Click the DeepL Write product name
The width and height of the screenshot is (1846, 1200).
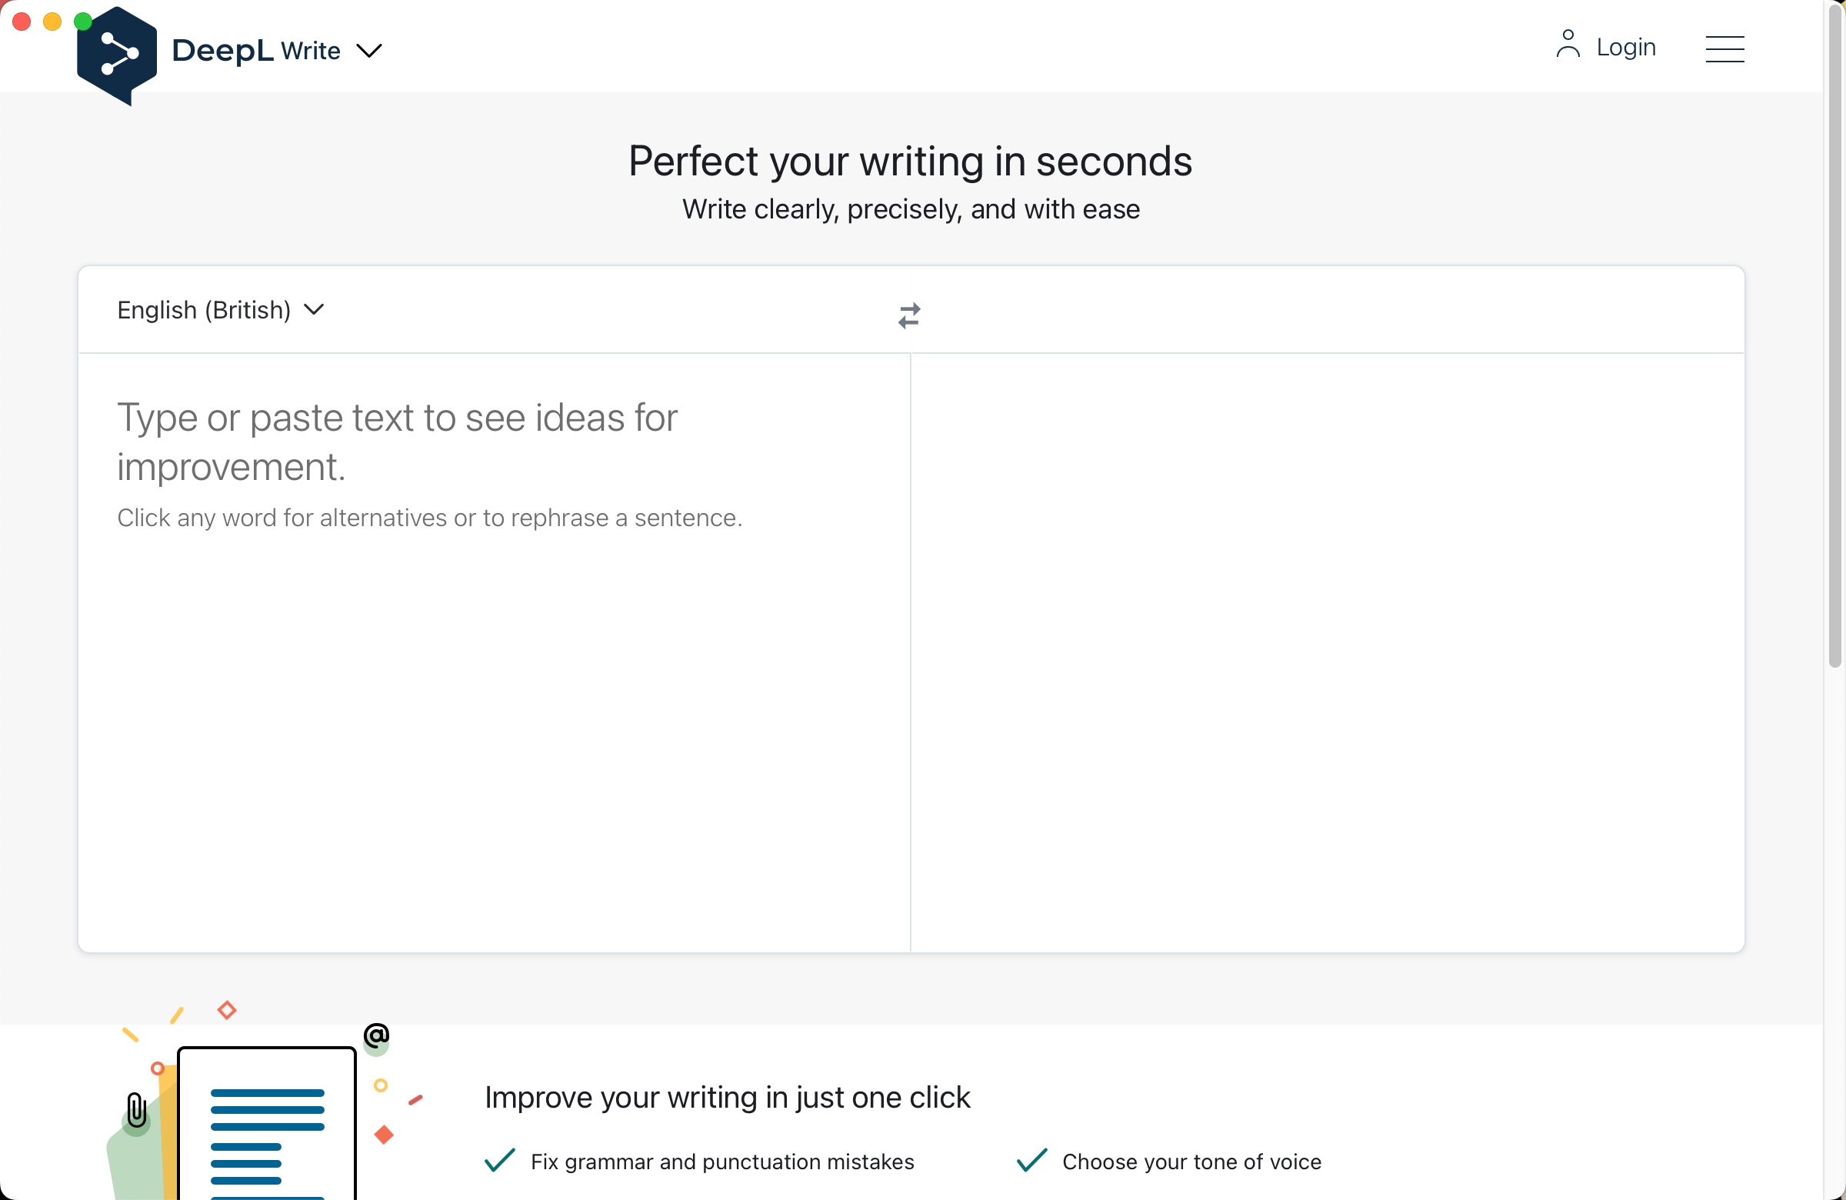[x=256, y=52]
